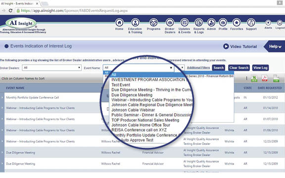Image resolution: width=285 pixels, height=178 pixels.
Task: Expand the webinar row dated 01/07/2010
Action: click(2, 119)
